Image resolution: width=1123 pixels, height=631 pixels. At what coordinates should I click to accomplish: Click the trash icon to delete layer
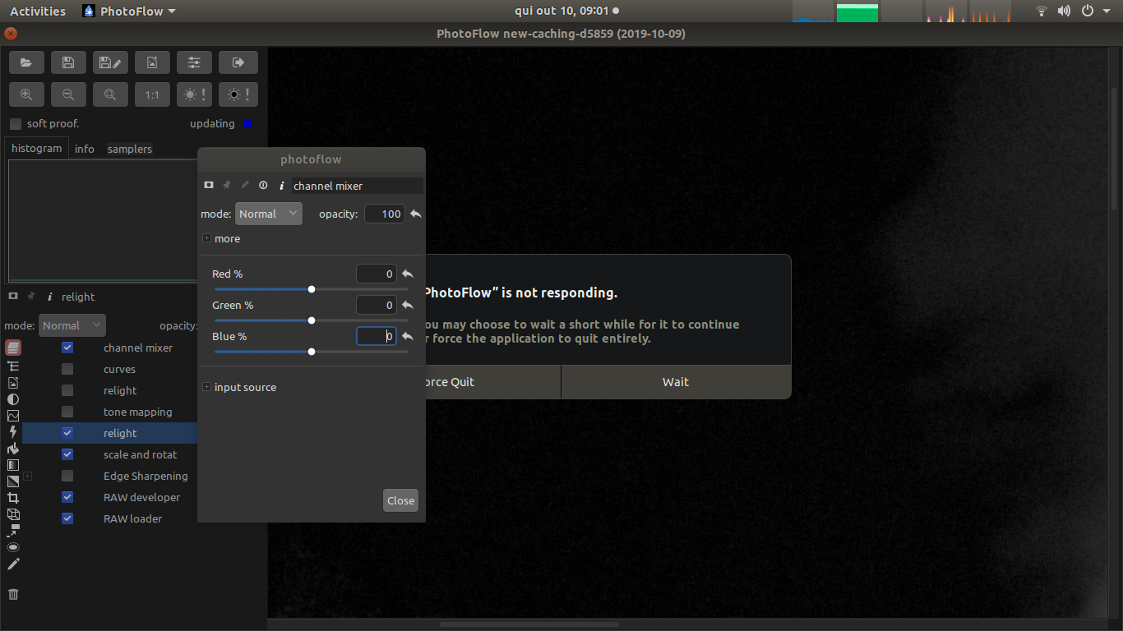13,594
